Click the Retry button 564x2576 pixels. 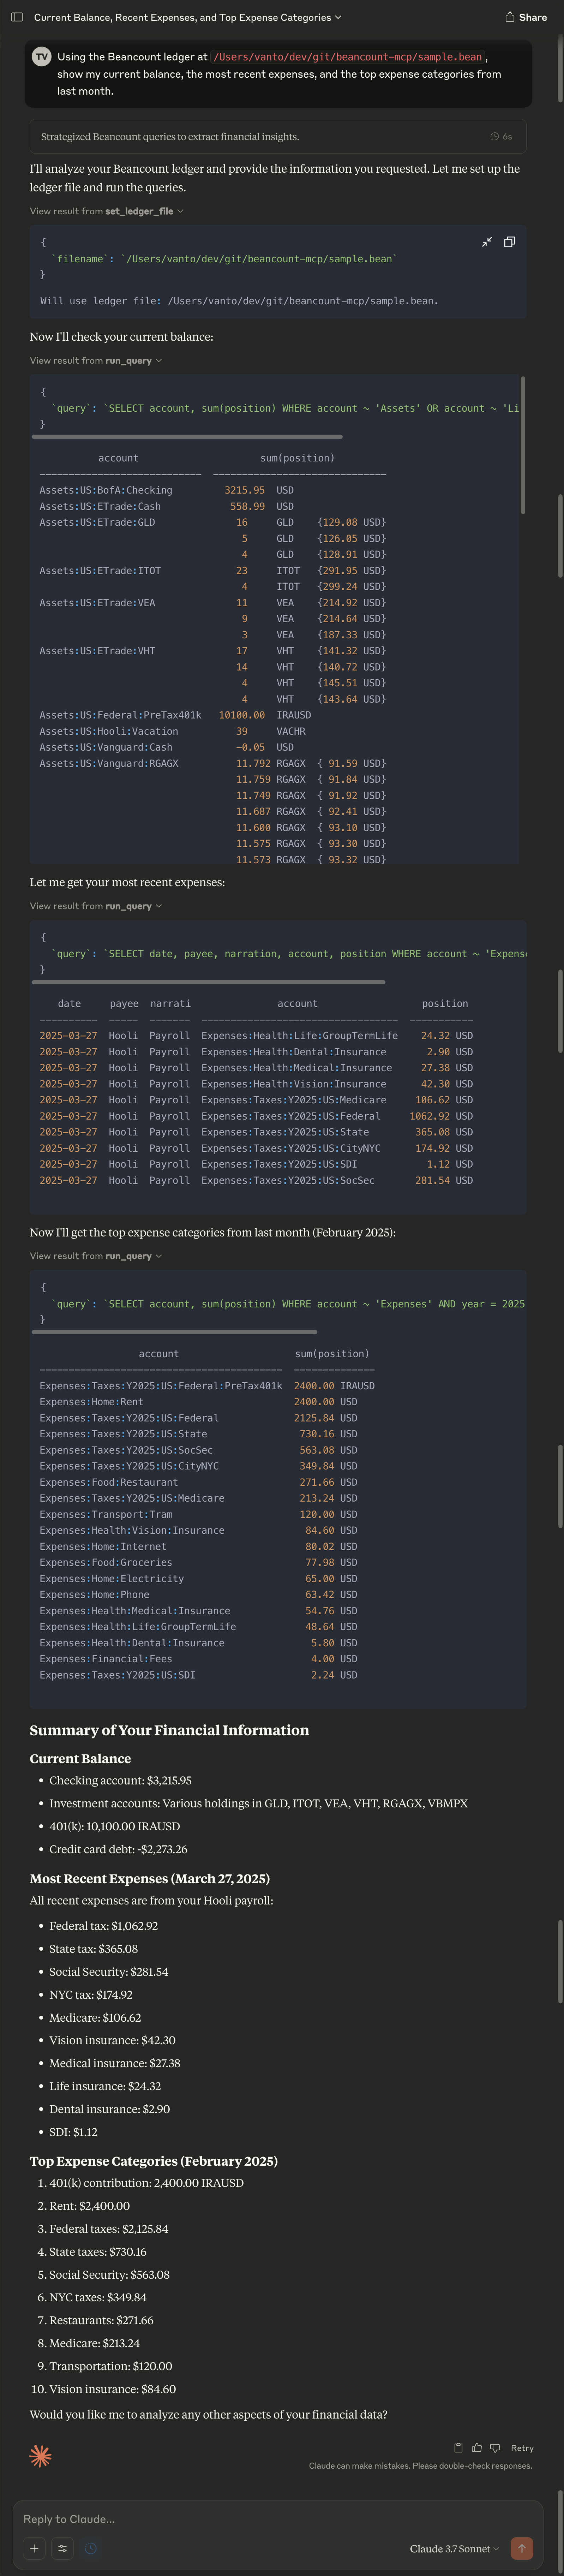coord(522,2448)
